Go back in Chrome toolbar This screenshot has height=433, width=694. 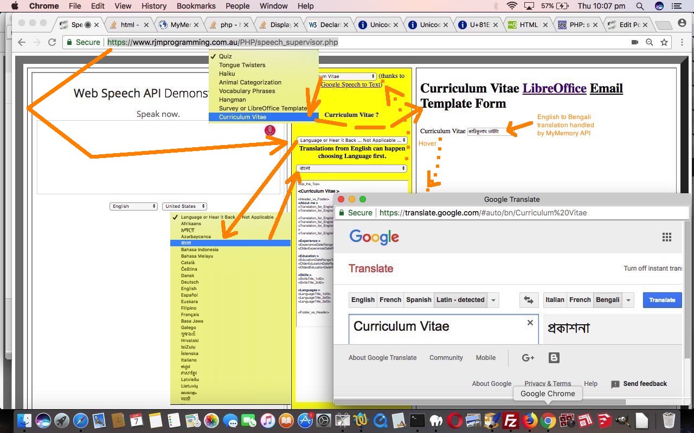(x=22, y=42)
